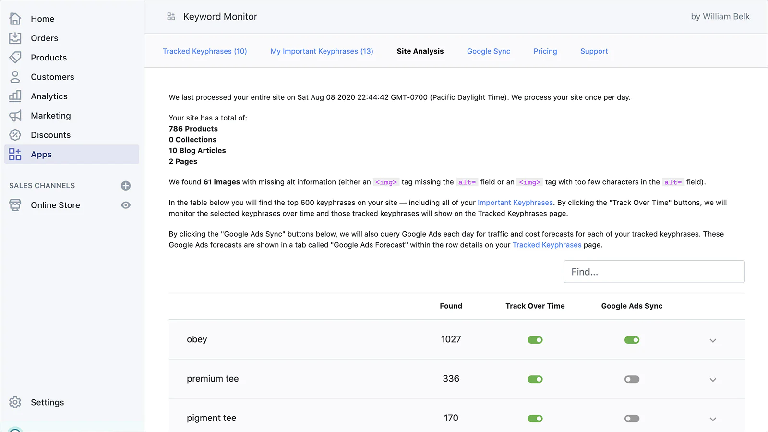Click the Find... search field
The width and height of the screenshot is (768, 432).
(654, 272)
